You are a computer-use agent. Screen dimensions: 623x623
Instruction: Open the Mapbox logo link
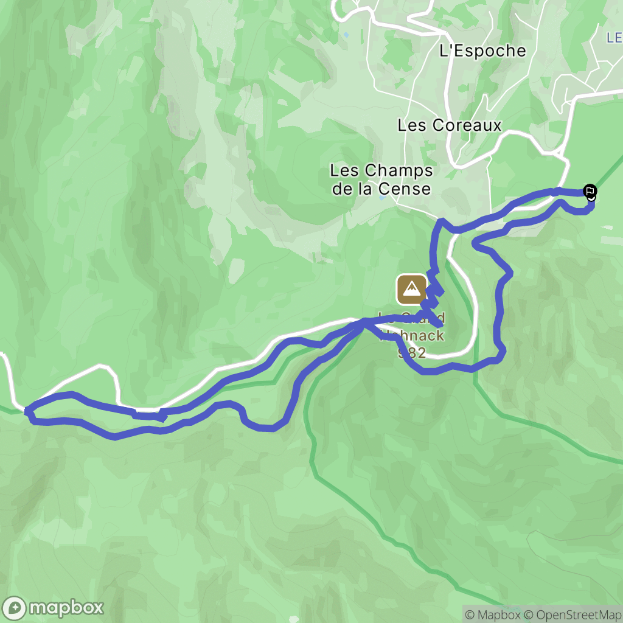(52, 608)
